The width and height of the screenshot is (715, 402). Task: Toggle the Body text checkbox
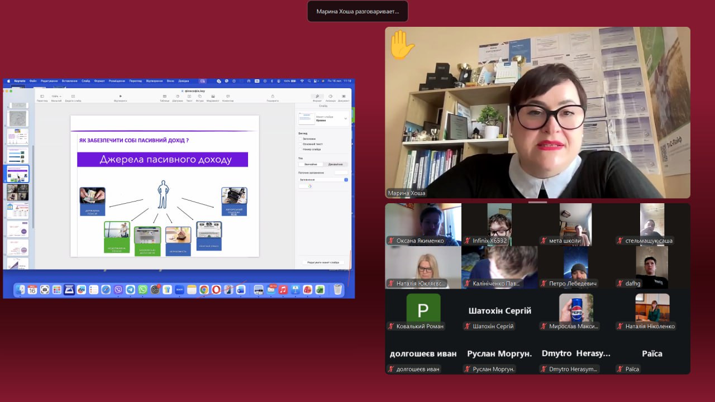click(300, 144)
